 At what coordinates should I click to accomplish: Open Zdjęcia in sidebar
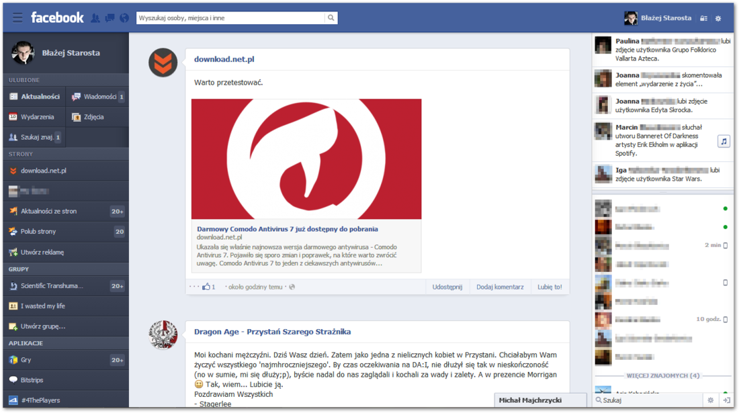click(x=97, y=117)
